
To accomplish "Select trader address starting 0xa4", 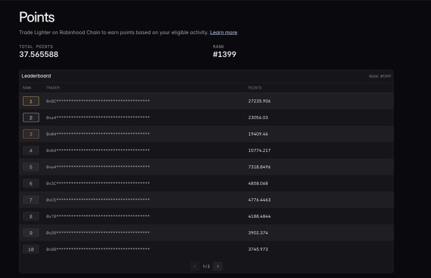I will (x=98, y=118).
